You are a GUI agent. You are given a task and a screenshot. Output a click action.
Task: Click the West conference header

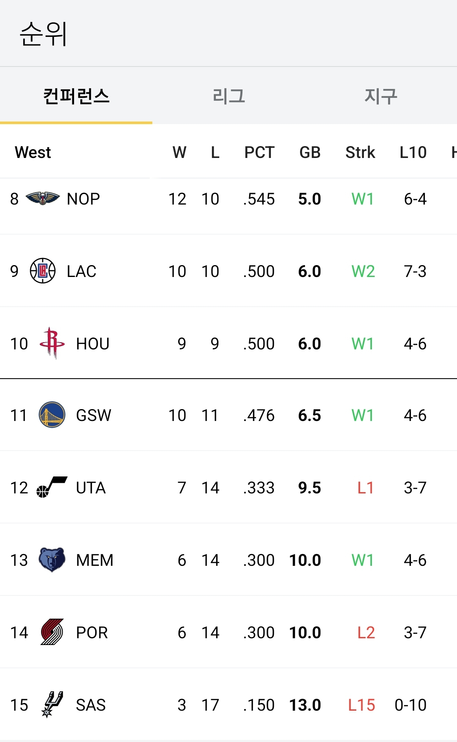[x=33, y=152]
